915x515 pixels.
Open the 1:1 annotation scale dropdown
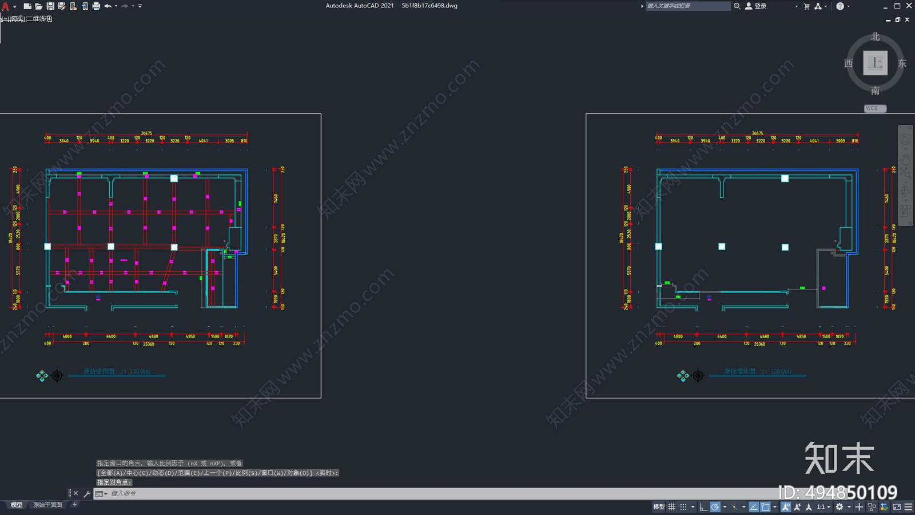coord(823,507)
